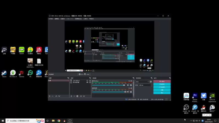Image resolution: width=219 pixels, height=123 pixels.
Task: Open Chrome from the taskbar
Action: click(59, 121)
